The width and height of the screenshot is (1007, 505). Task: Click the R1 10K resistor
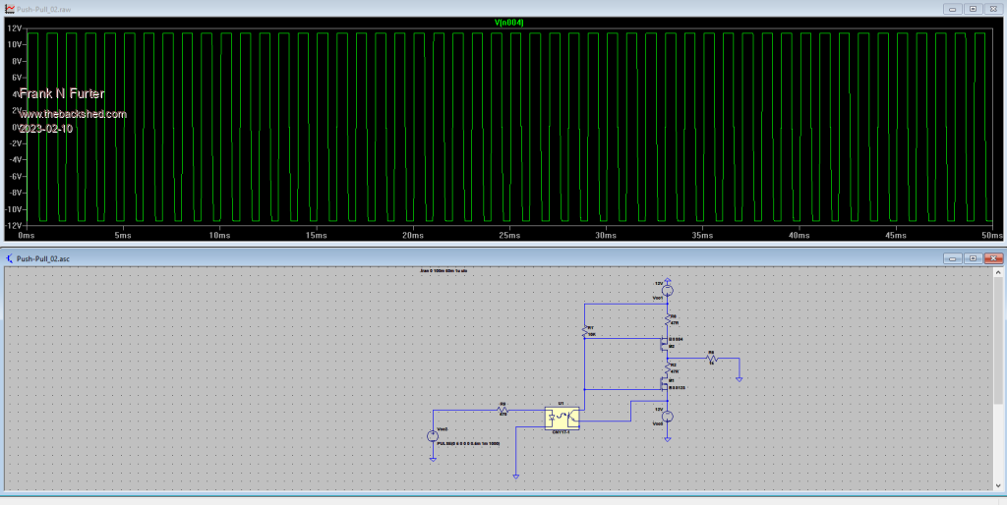pyautogui.click(x=586, y=330)
